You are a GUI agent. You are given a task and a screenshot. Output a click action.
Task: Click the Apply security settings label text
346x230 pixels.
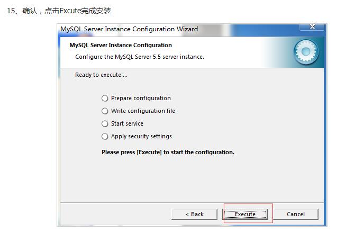coord(141,136)
